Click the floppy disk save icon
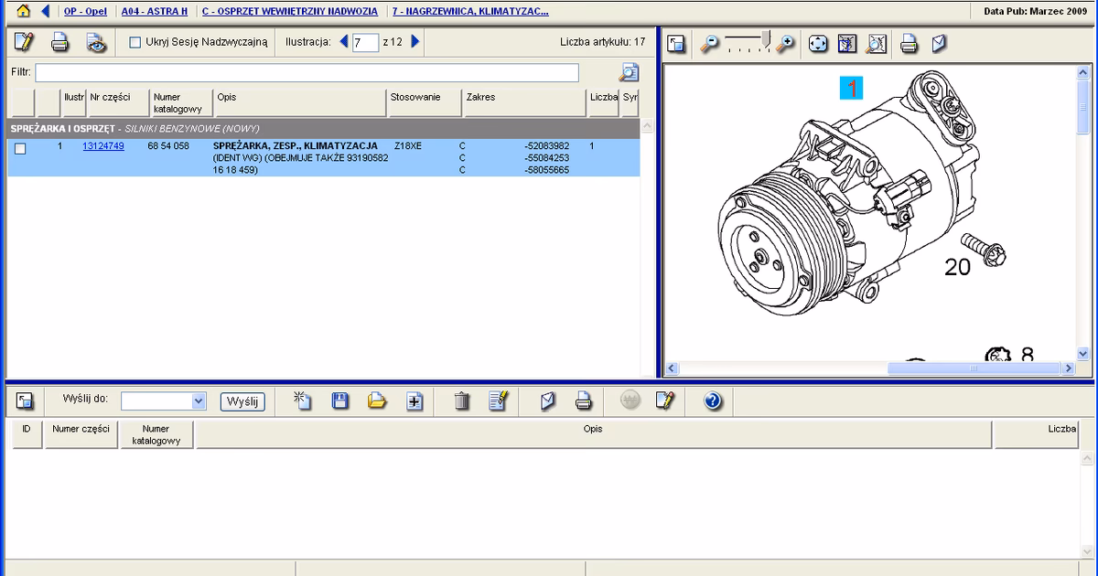 pos(339,400)
